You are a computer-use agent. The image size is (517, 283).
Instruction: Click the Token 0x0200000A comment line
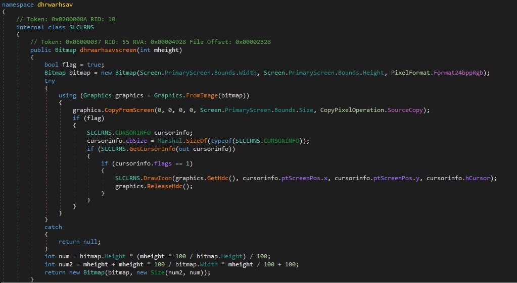pos(66,19)
